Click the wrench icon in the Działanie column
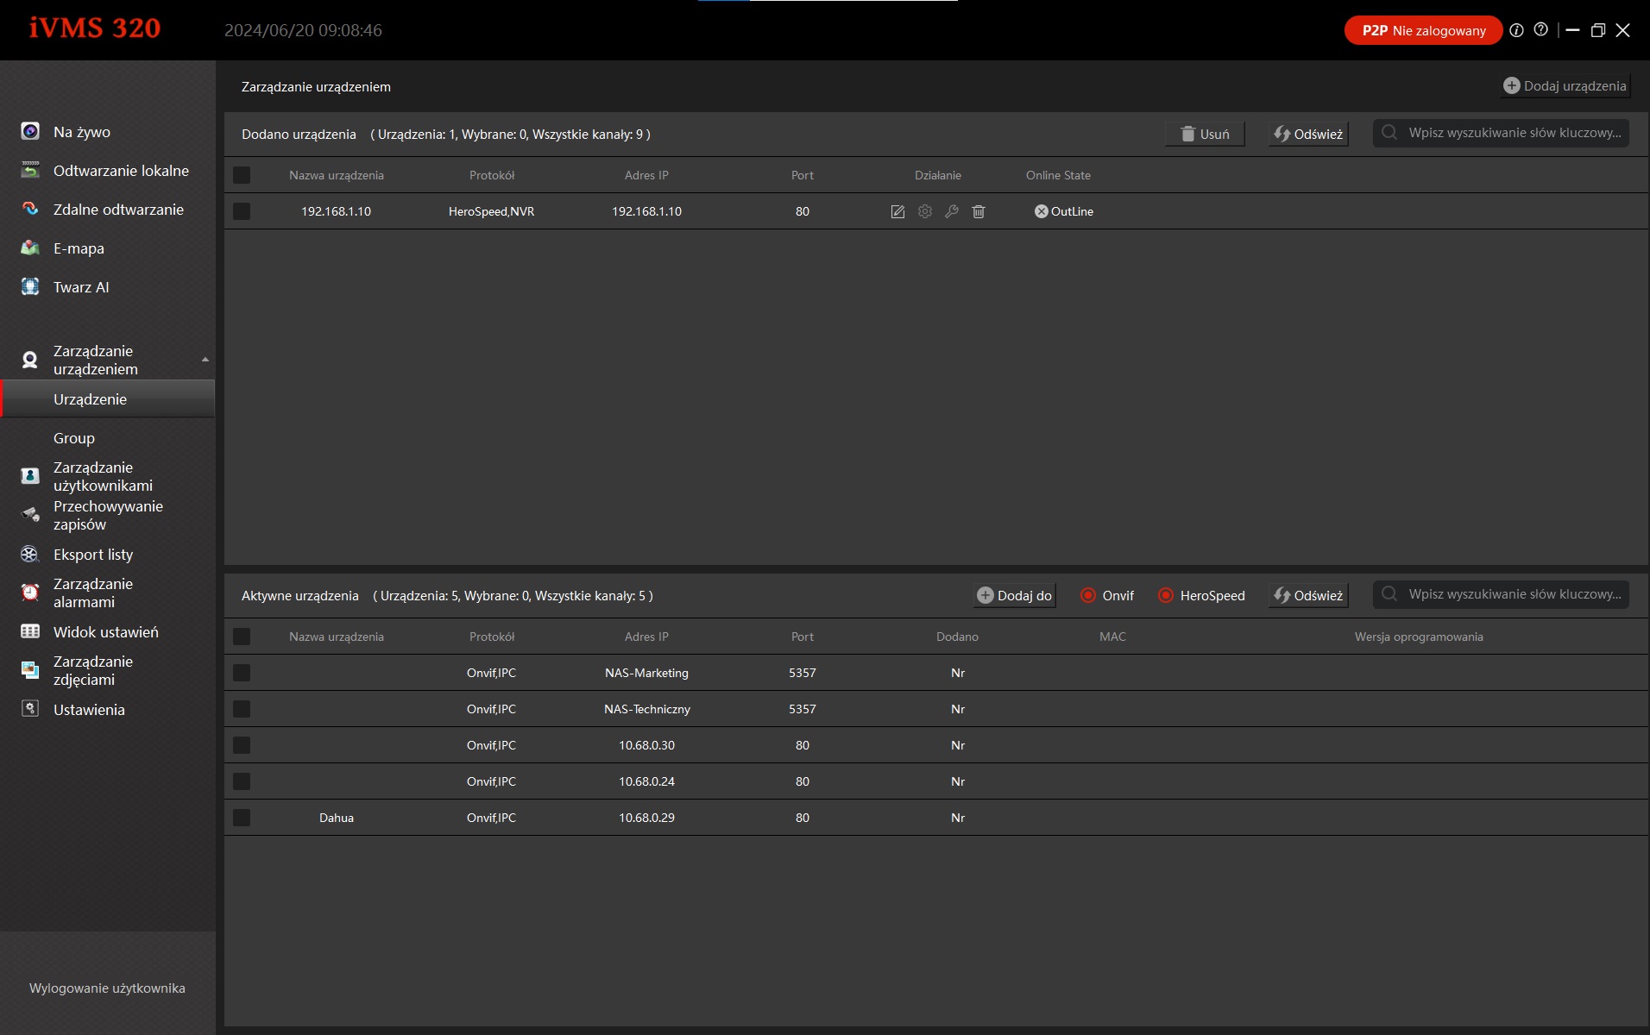Screen dimensions: 1650x1035 (952, 211)
